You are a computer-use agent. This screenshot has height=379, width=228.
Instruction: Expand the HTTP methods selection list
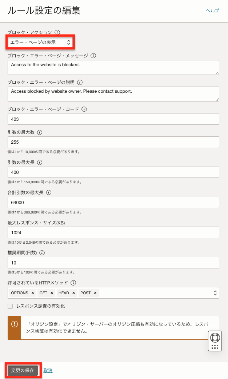tap(215, 293)
